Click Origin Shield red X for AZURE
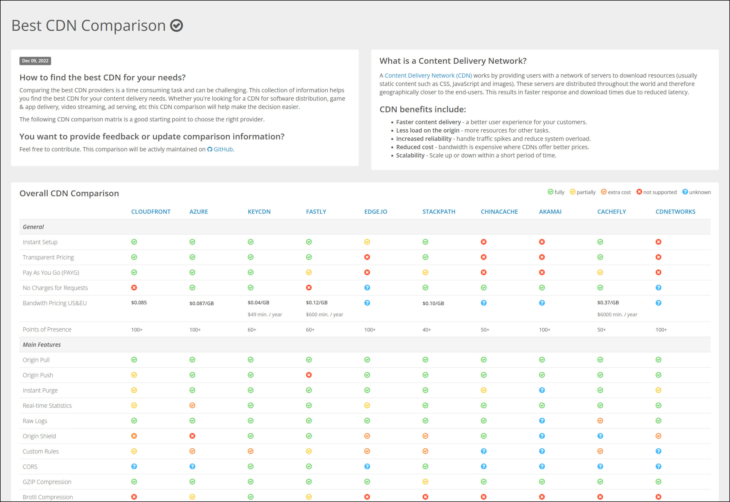Viewport: 730px width, 502px height. (192, 436)
